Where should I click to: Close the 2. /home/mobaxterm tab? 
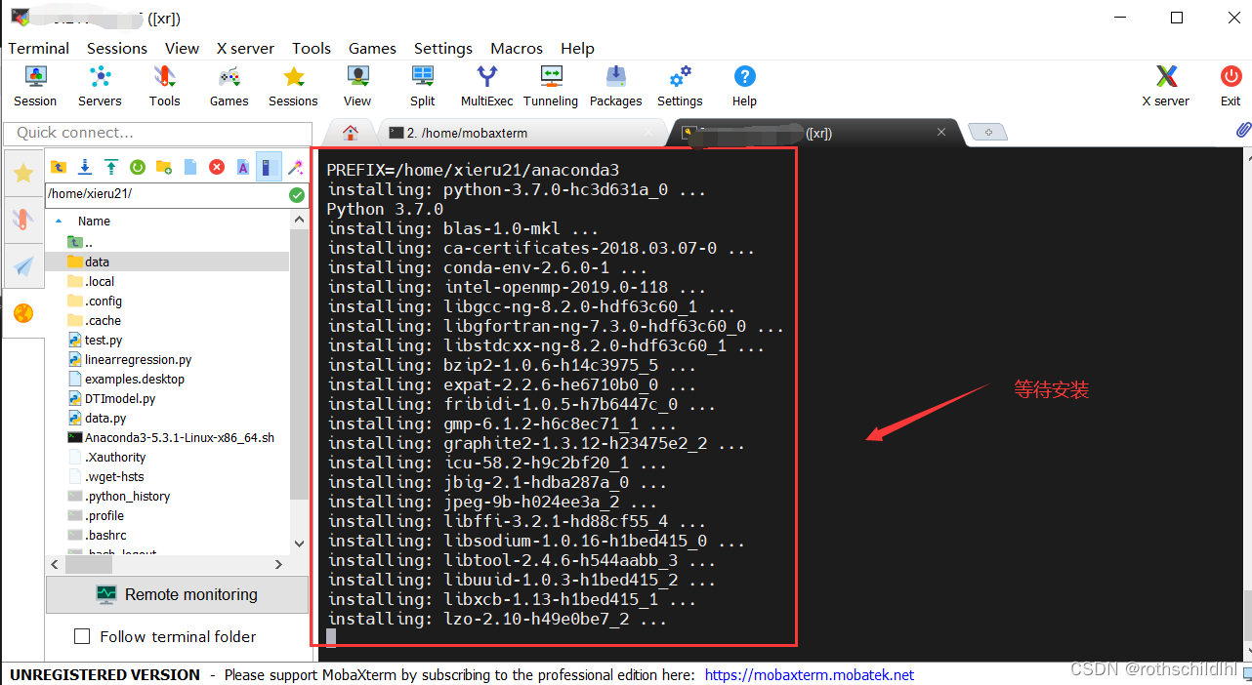648,133
